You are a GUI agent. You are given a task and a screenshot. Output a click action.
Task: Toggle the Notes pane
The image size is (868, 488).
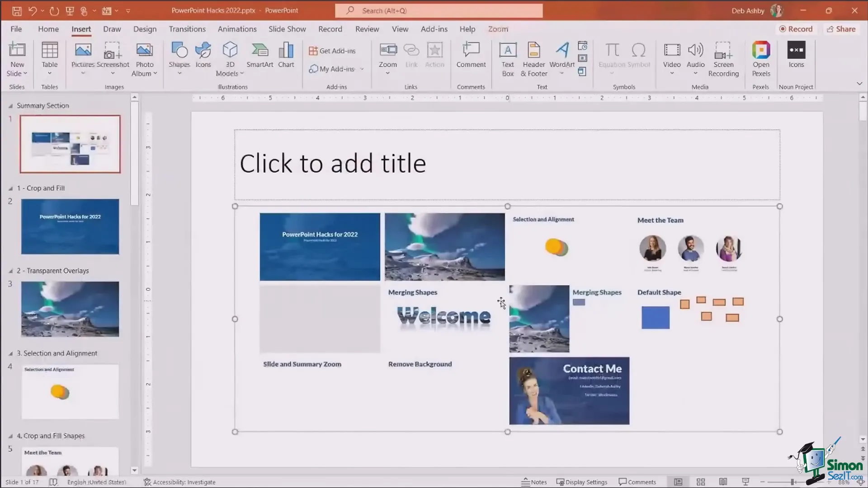click(534, 482)
